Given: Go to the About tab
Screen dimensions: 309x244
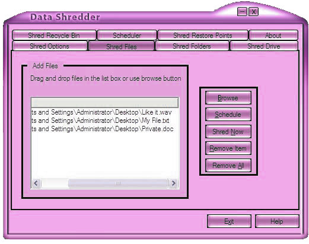Looking at the screenshot, I should (x=273, y=35).
